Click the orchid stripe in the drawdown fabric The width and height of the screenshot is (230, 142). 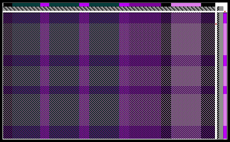(186, 76)
